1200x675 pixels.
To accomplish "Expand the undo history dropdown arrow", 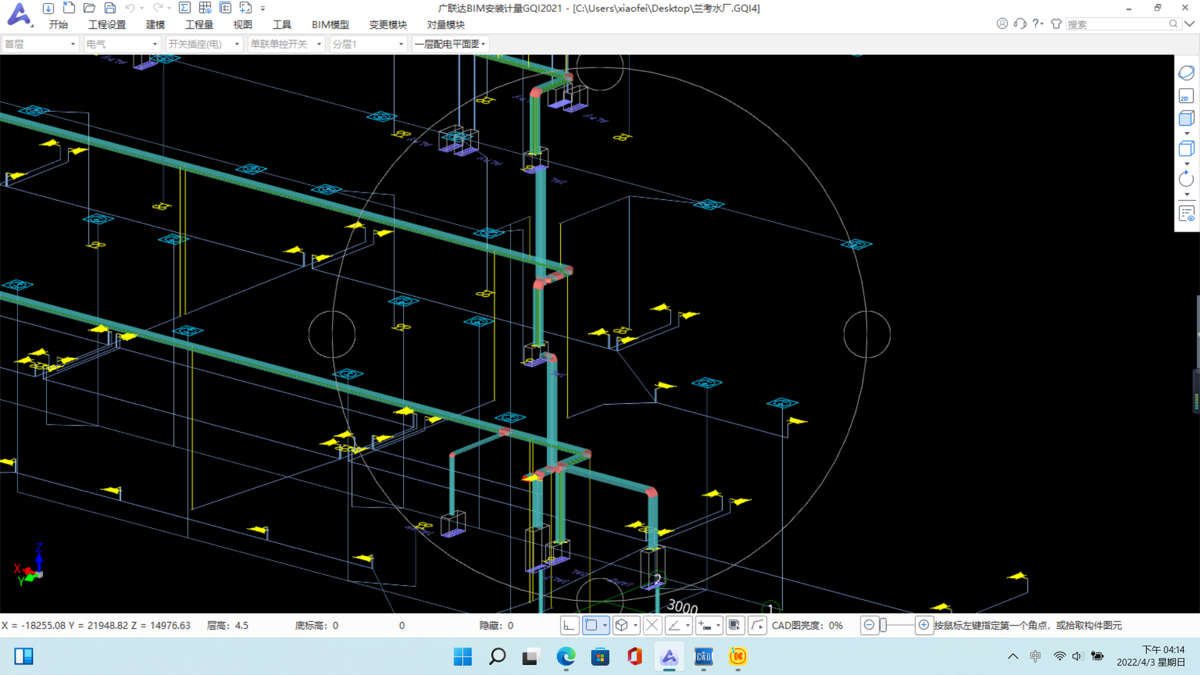I will [142, 8].
